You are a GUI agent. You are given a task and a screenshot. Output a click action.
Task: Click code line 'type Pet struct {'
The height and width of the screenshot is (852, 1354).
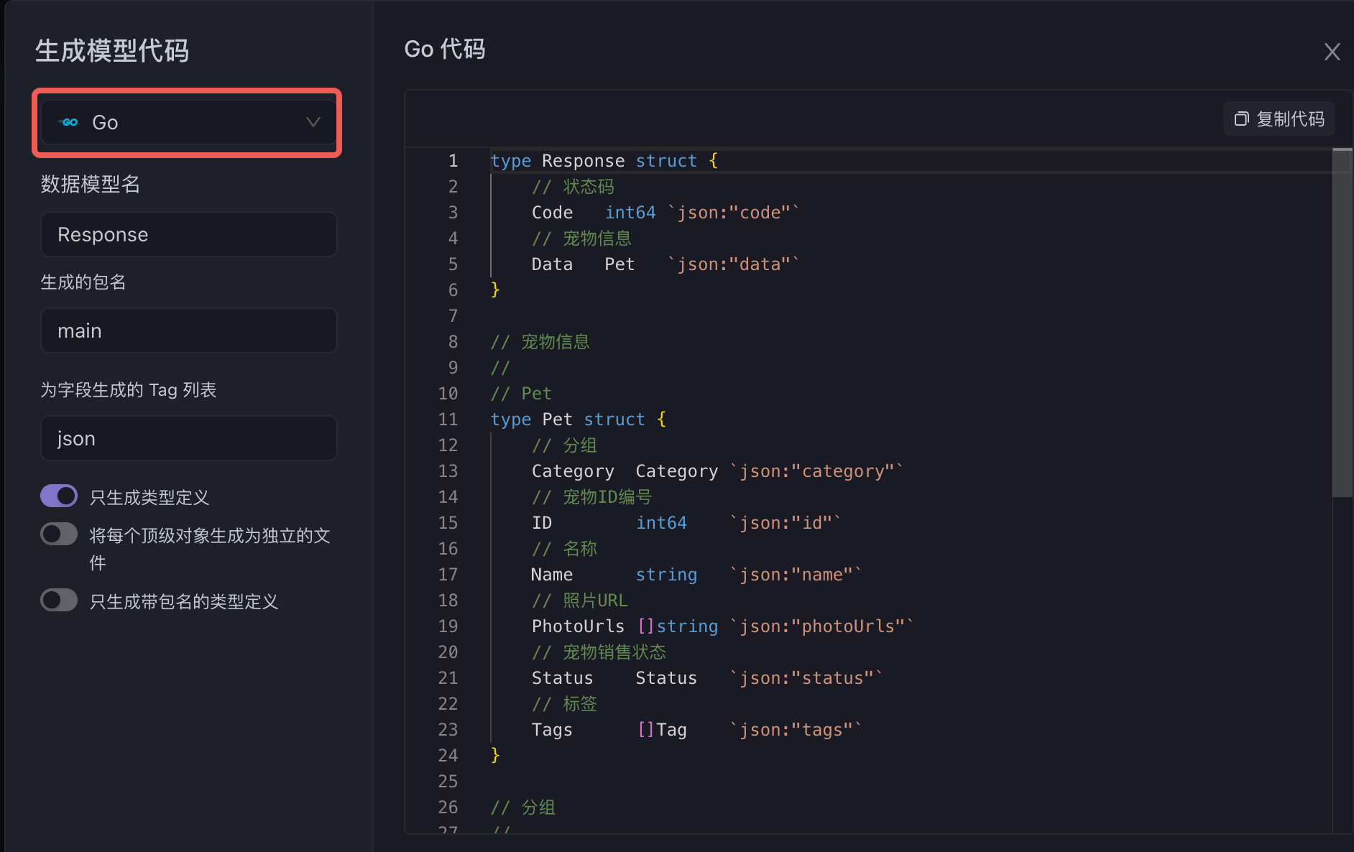(x=579, y=420)
